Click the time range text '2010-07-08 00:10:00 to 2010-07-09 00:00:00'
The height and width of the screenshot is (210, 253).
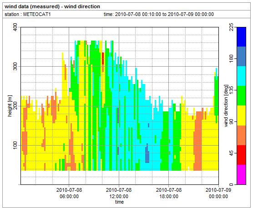click(164, 14)
